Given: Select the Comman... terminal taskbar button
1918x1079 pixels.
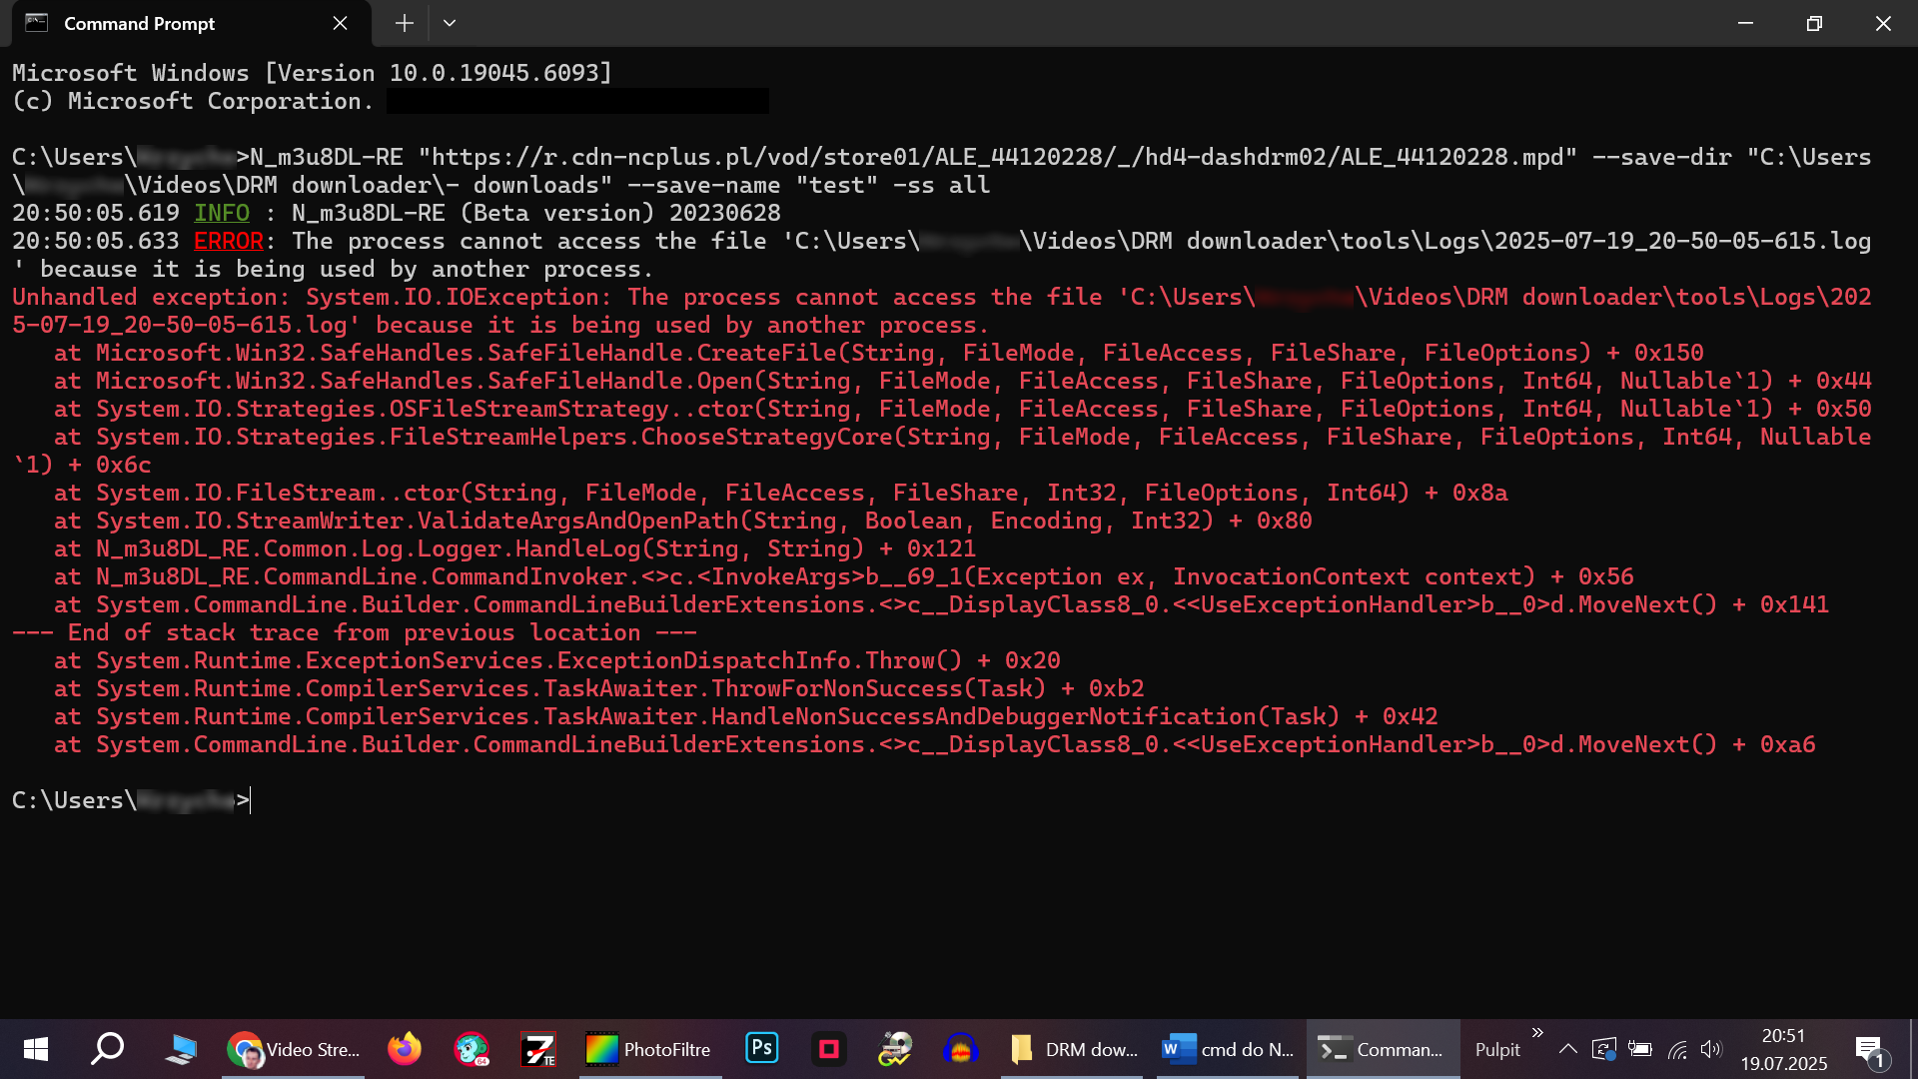Looking at the screenshot, I should pos(1383,1049).
